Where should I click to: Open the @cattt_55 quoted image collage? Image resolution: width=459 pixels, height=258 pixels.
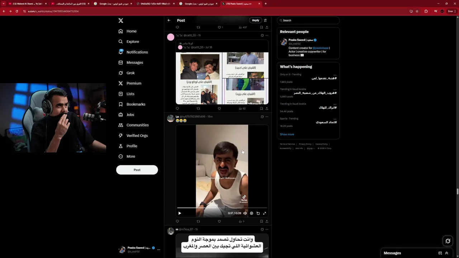tap(222, 78)
